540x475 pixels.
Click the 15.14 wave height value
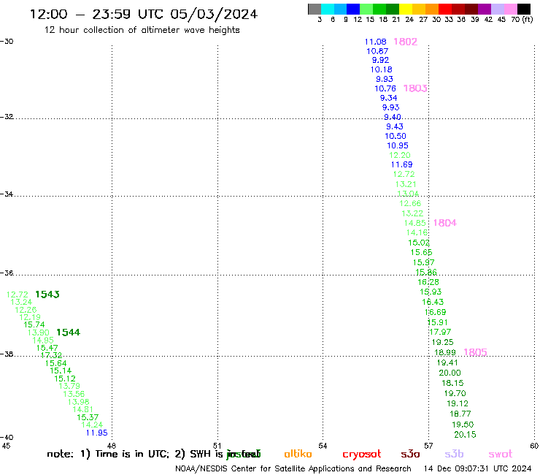[61, 371]
